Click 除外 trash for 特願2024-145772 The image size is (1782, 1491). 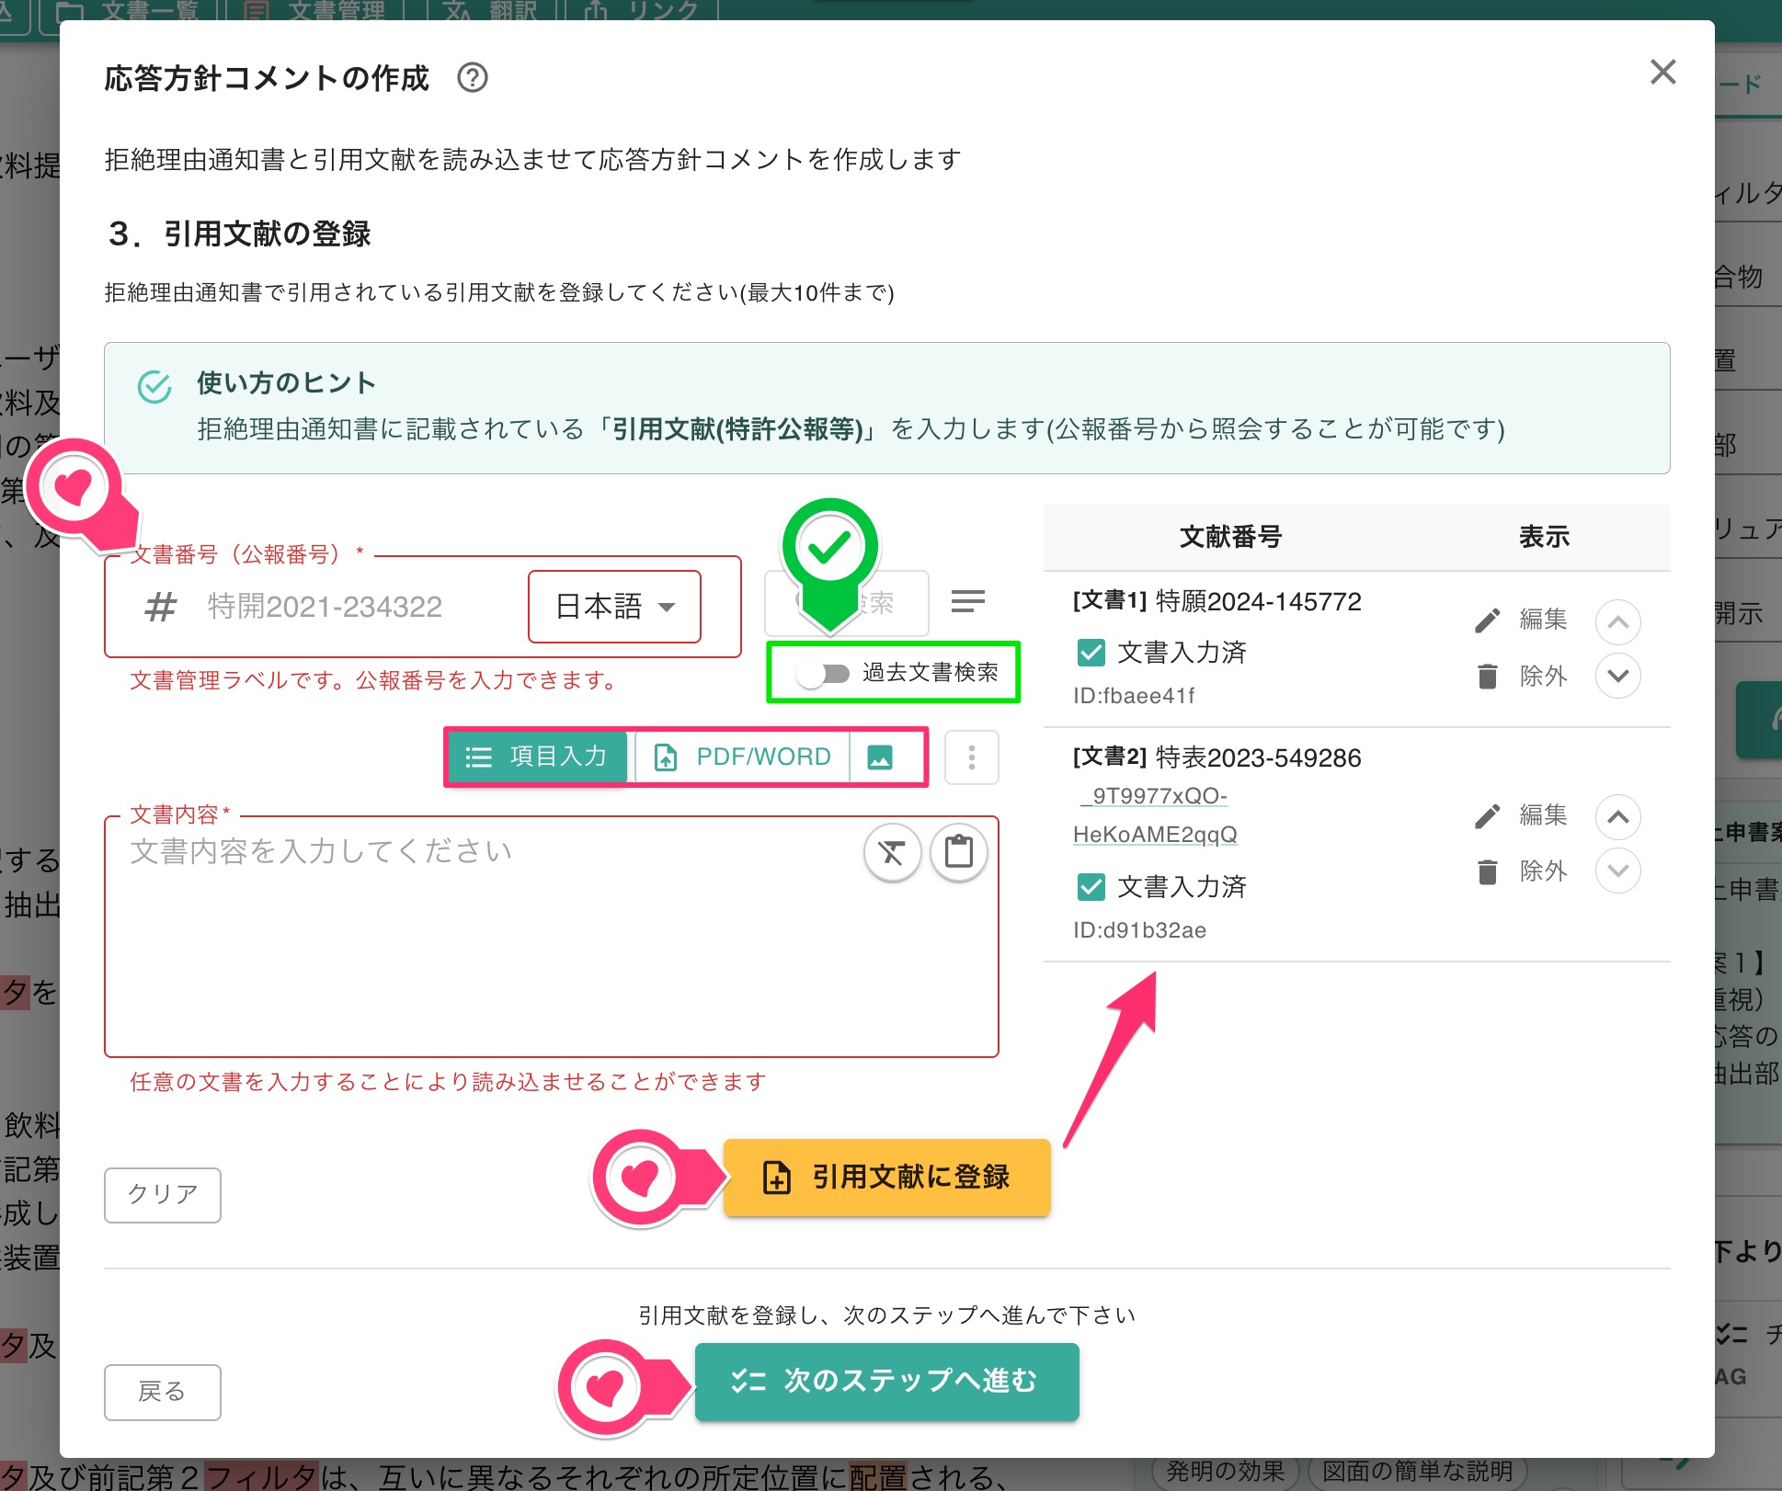pos(1520,677)
